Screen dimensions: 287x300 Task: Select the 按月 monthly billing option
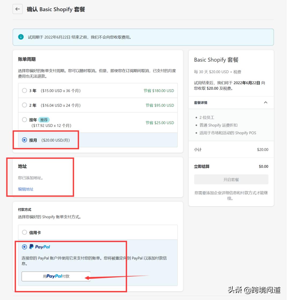[24, 140]
